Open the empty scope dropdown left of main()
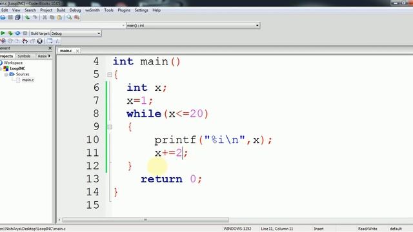The height and width of the screenshot is (232, 413). click(x=62, y=26)
